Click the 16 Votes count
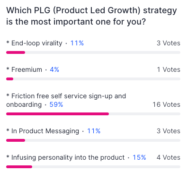 pos(167,104)
